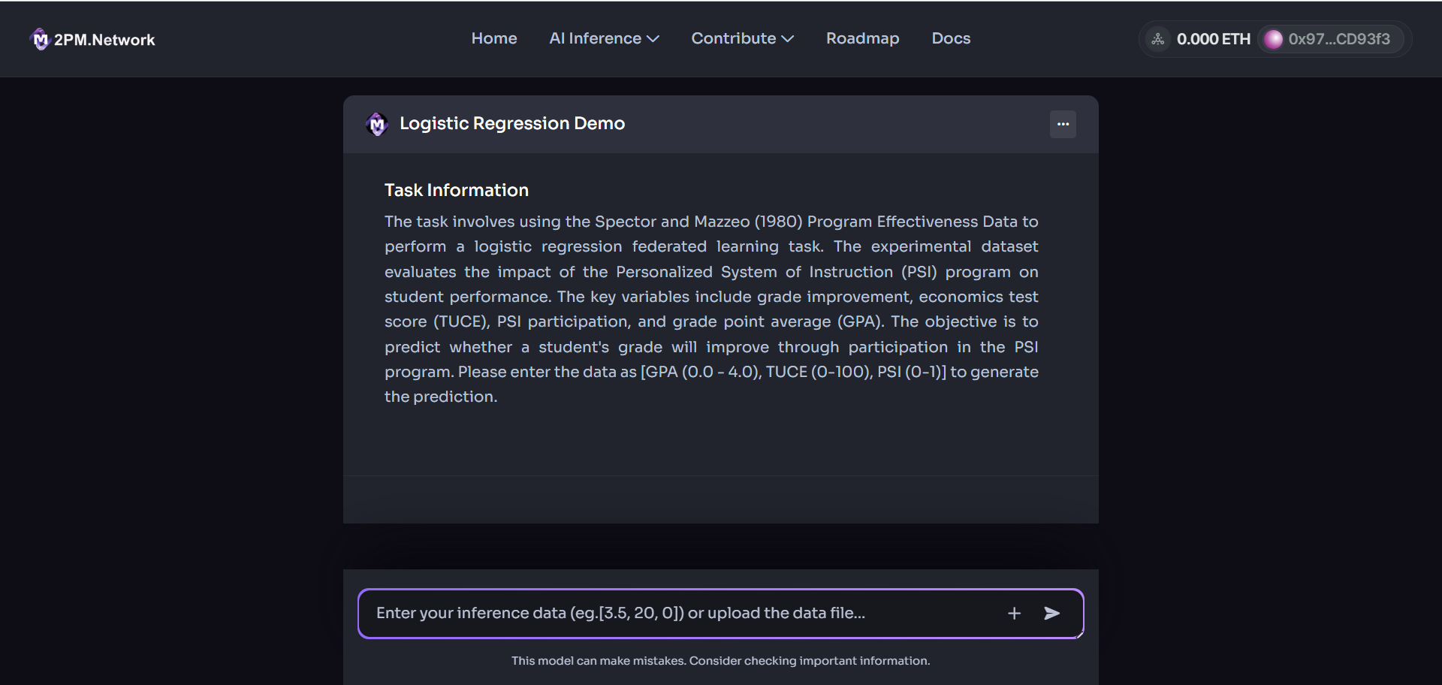Image resolution: width=1442 pixels, height=685 pixels.
Task: Open the Docs link in navigation
Action: pos(951,38)
